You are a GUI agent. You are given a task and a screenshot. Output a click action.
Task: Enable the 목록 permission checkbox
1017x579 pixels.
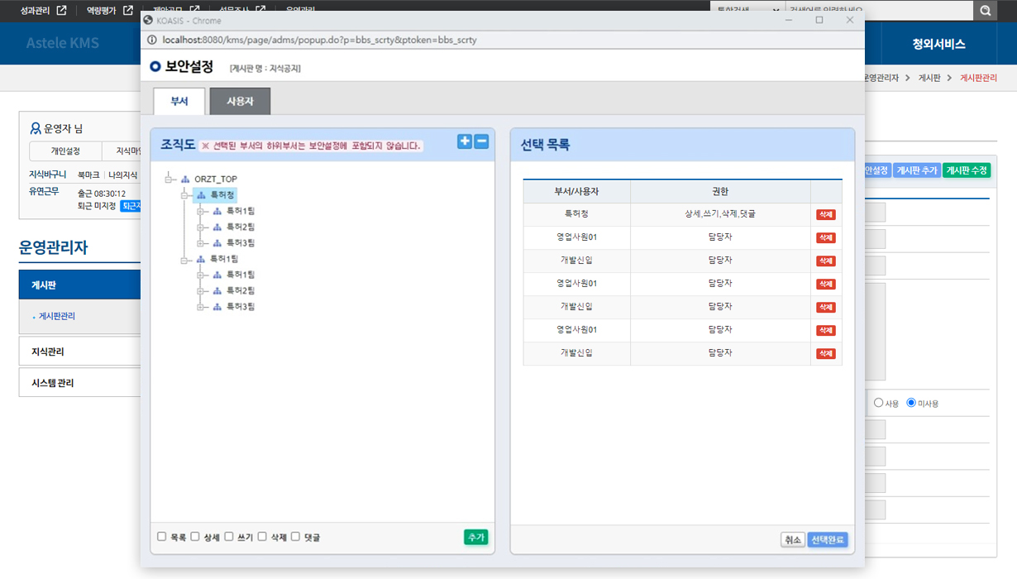pos(162,537)
